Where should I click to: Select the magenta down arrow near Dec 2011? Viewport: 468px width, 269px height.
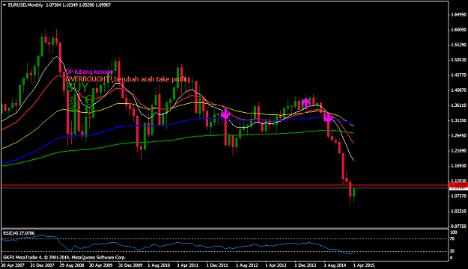(225, 114)
